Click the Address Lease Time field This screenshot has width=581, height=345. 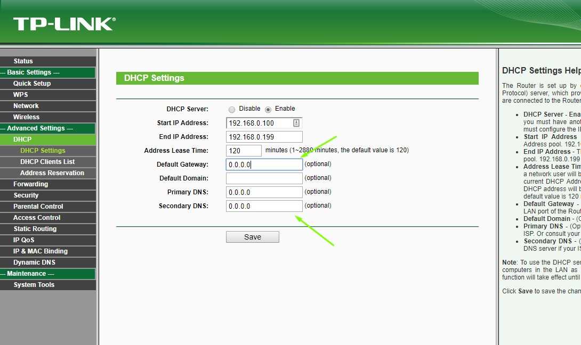[x=244, y=151]
